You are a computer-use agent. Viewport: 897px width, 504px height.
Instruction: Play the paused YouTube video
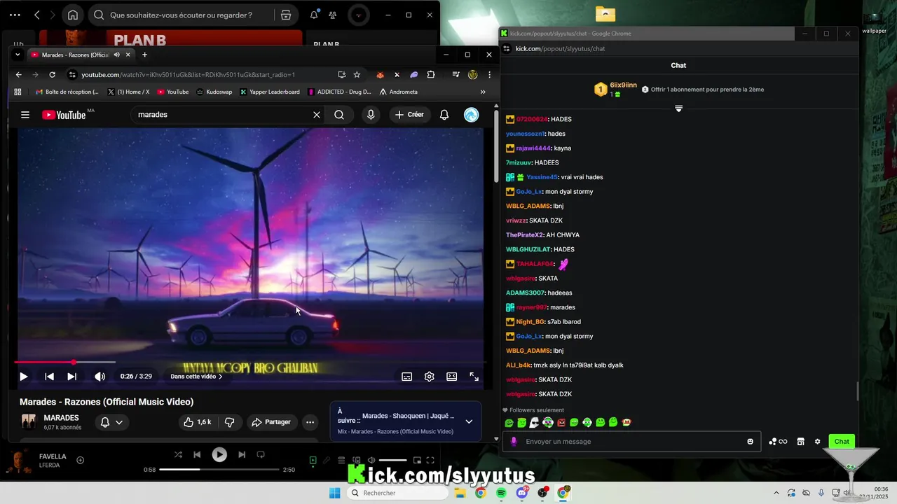(x=23, y=377)
